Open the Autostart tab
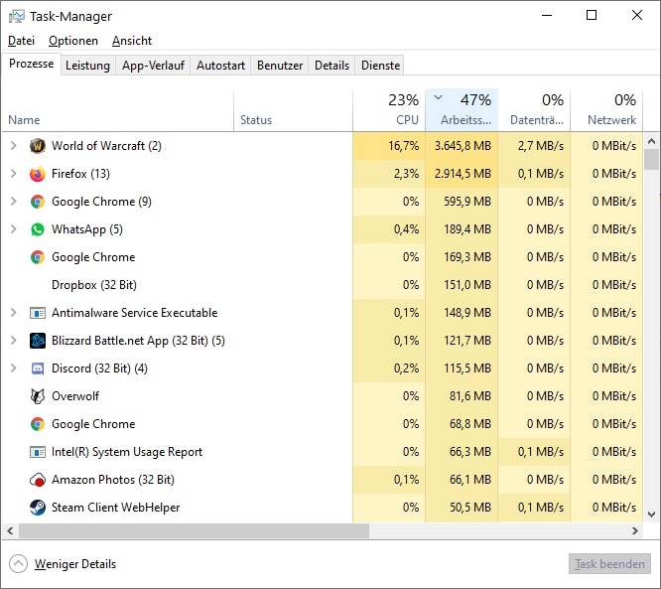The width and height of the screenshot is (661, 589). click(220, 66)
